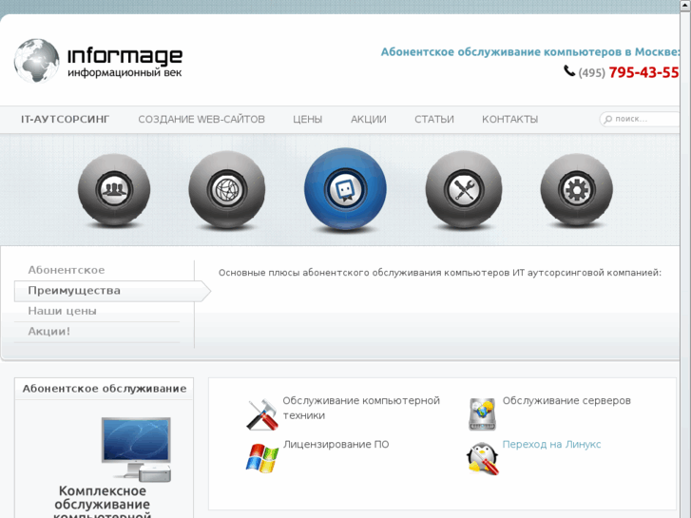Click the Windows flag icon by Лицензирование ПО
Screen dimensions: 691x518
(262, 458)
